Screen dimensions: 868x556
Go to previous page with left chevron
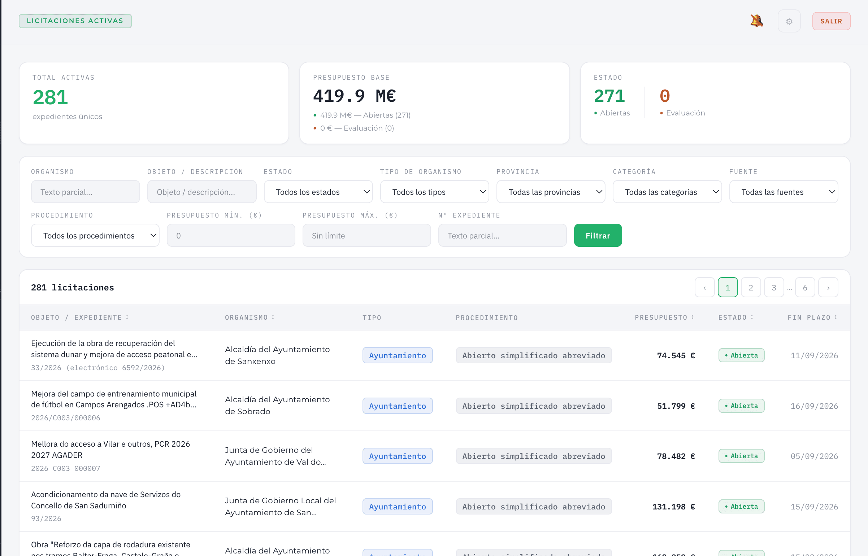(x=704, y=288)
